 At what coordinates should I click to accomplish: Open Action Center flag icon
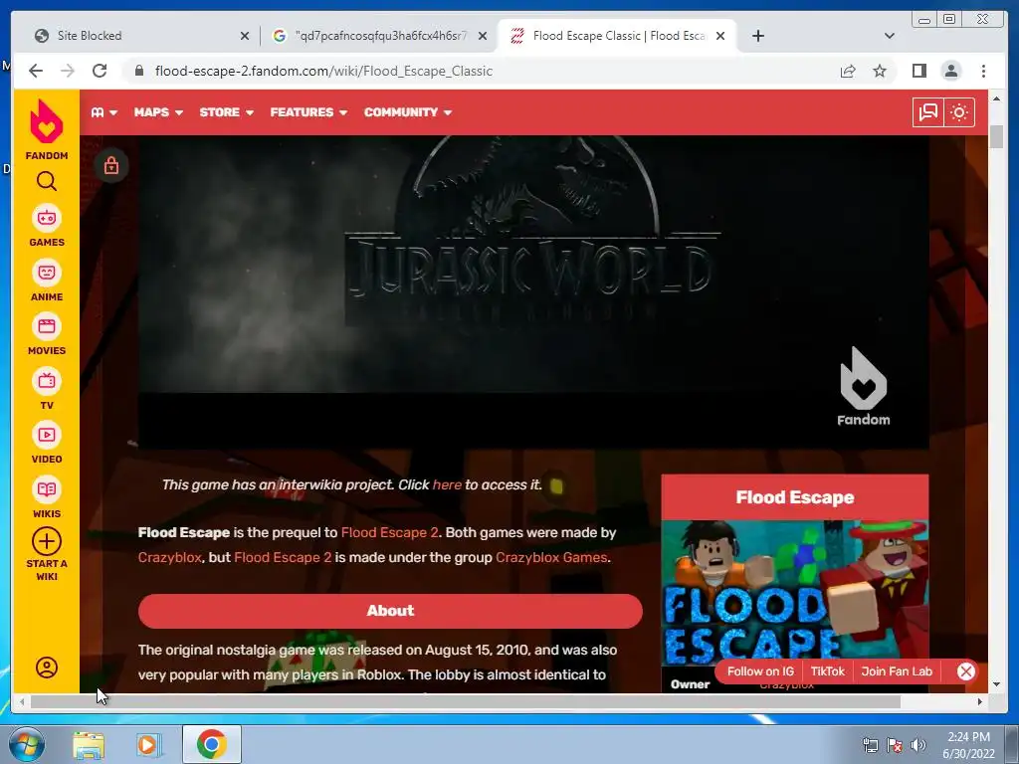[895, 745]
